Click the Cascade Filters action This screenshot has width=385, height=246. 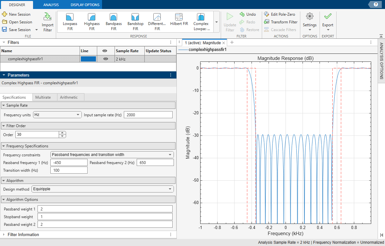[280, 30]
